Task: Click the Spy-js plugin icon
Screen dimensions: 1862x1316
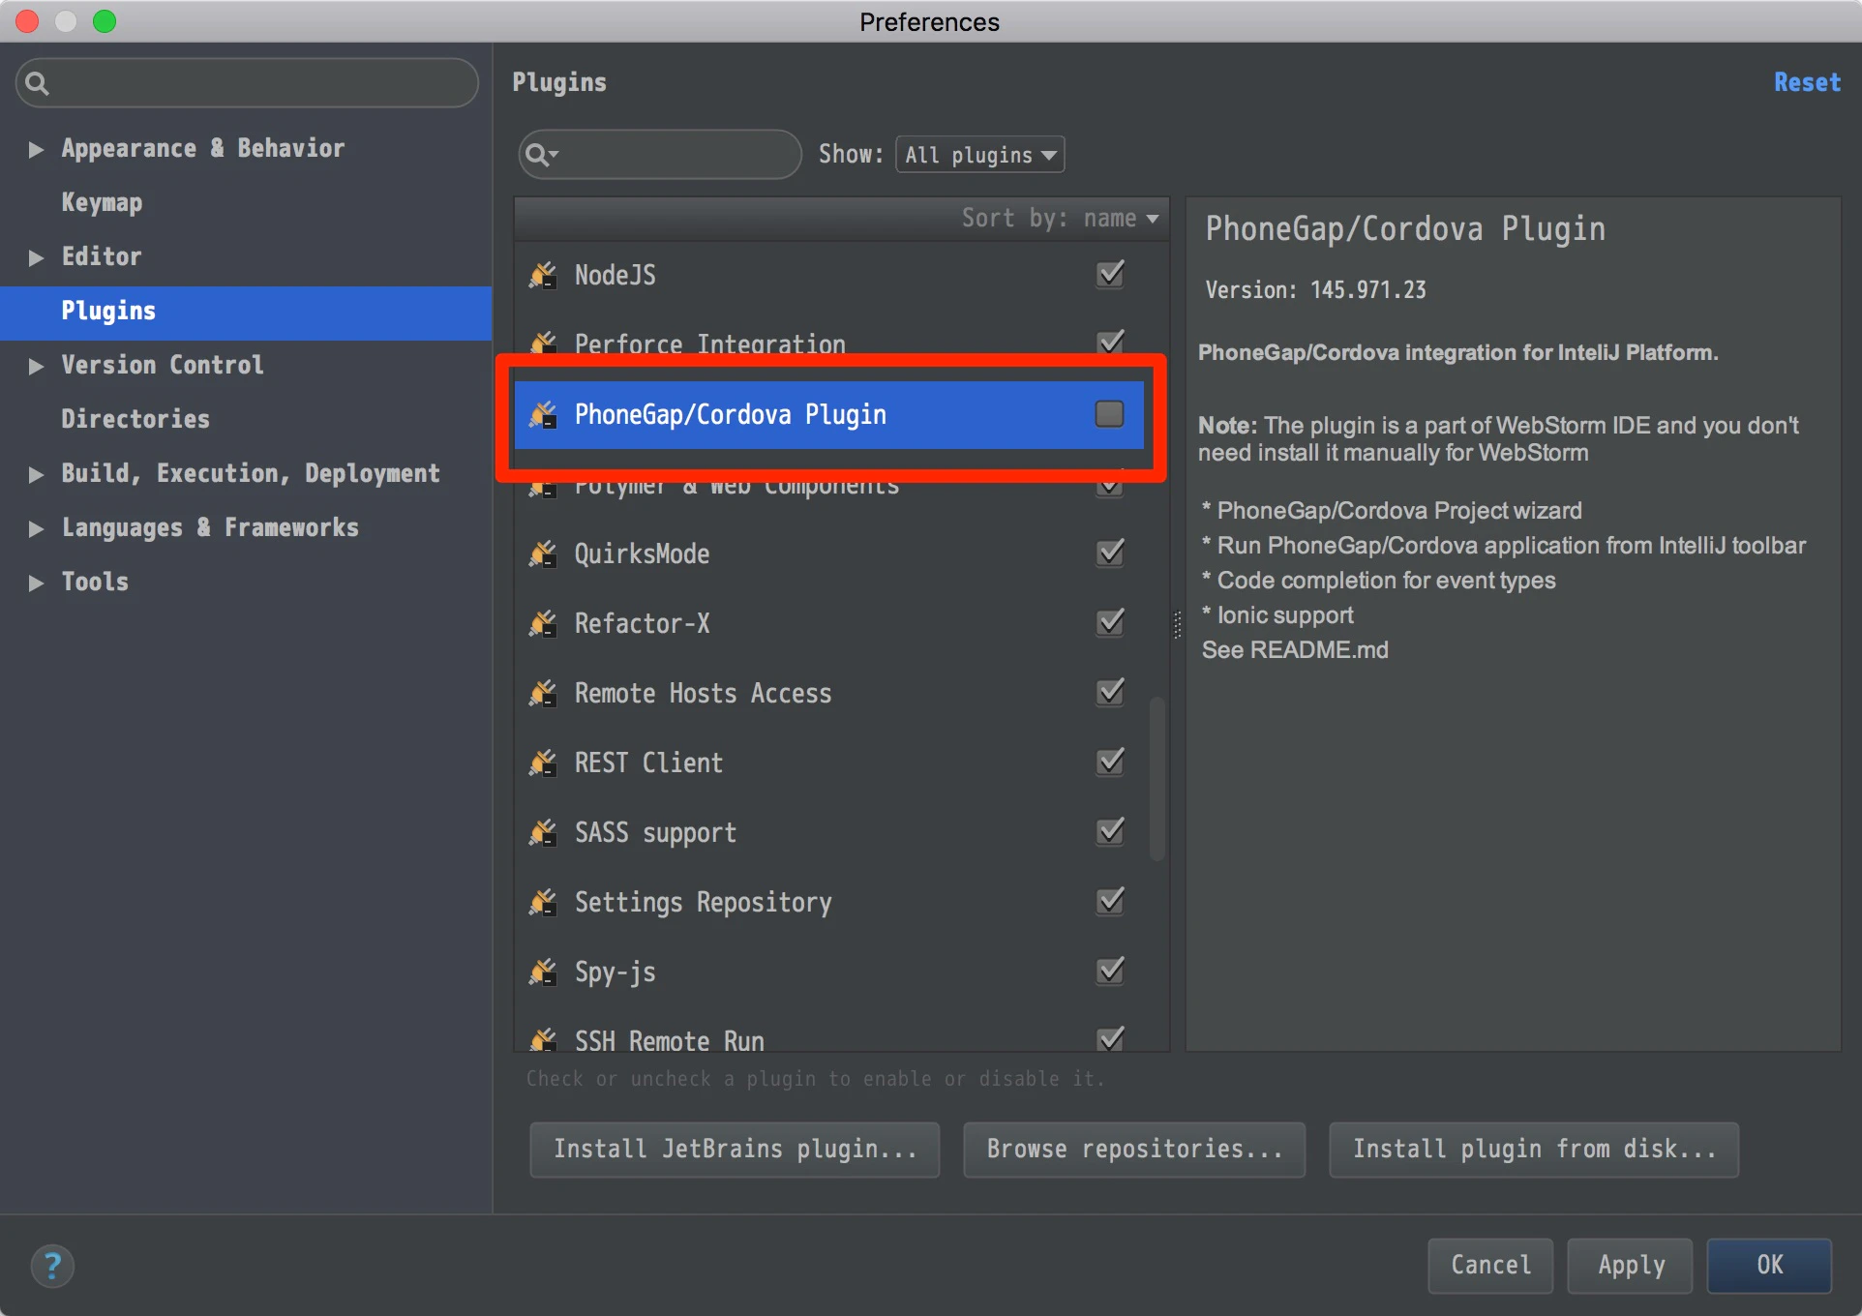Action: point(543,972)
